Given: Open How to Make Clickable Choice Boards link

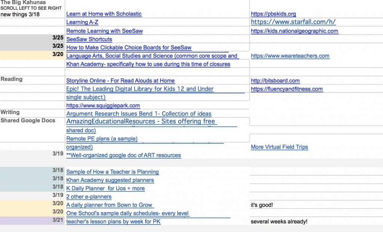Looking at the screenshot, I should pos(129,47).
